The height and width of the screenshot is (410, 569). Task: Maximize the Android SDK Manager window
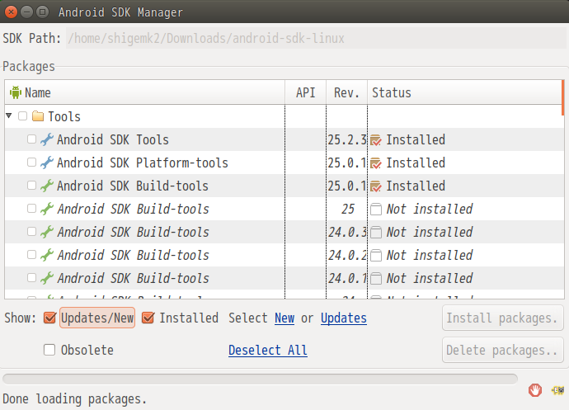point(42,12)
